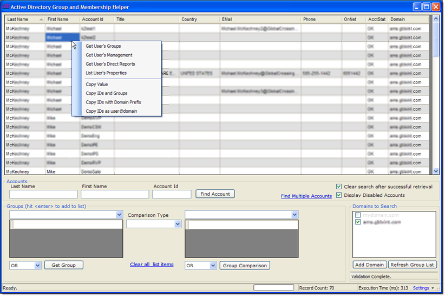Image resolution: width=445 pixels, height=296 pixels.
Task: Choose Get User's Direct Reports
Action: coord(110,64)
